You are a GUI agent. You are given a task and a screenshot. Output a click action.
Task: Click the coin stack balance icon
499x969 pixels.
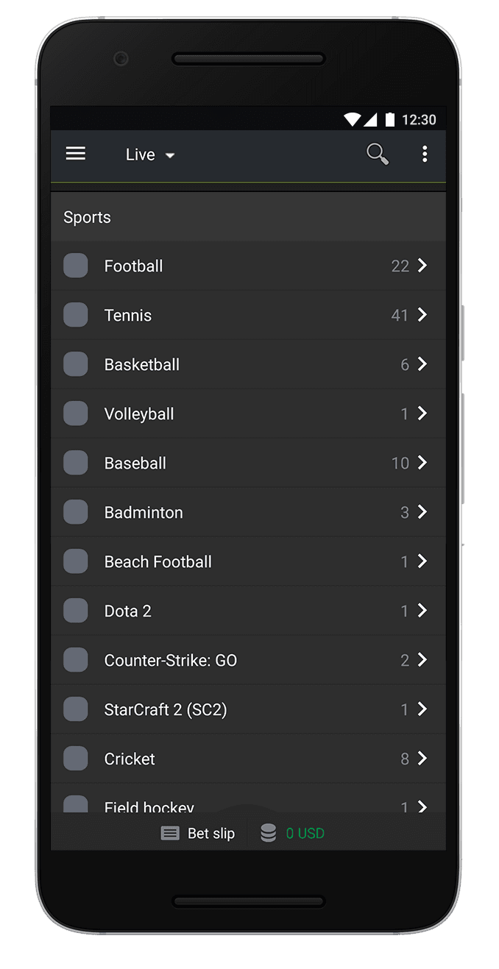point(269,833)
